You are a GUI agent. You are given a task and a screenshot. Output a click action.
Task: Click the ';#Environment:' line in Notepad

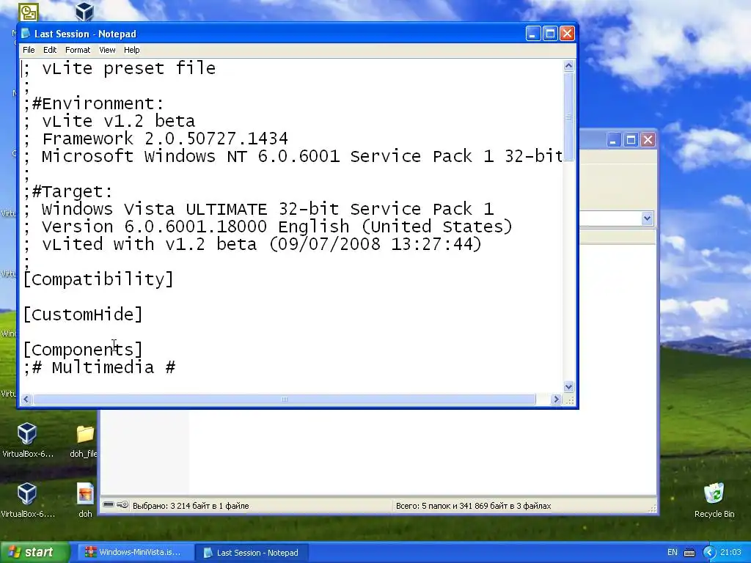[x=94, y=103]
